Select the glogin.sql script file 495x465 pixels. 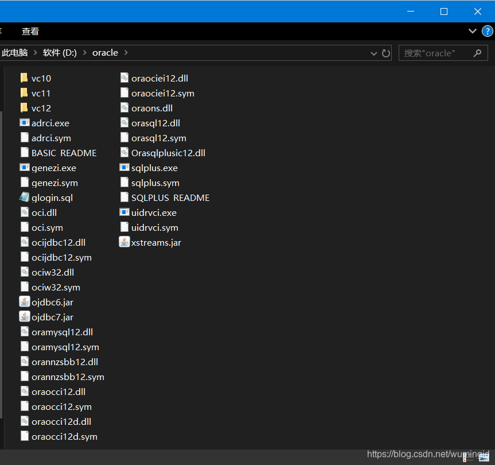point(52,197)
